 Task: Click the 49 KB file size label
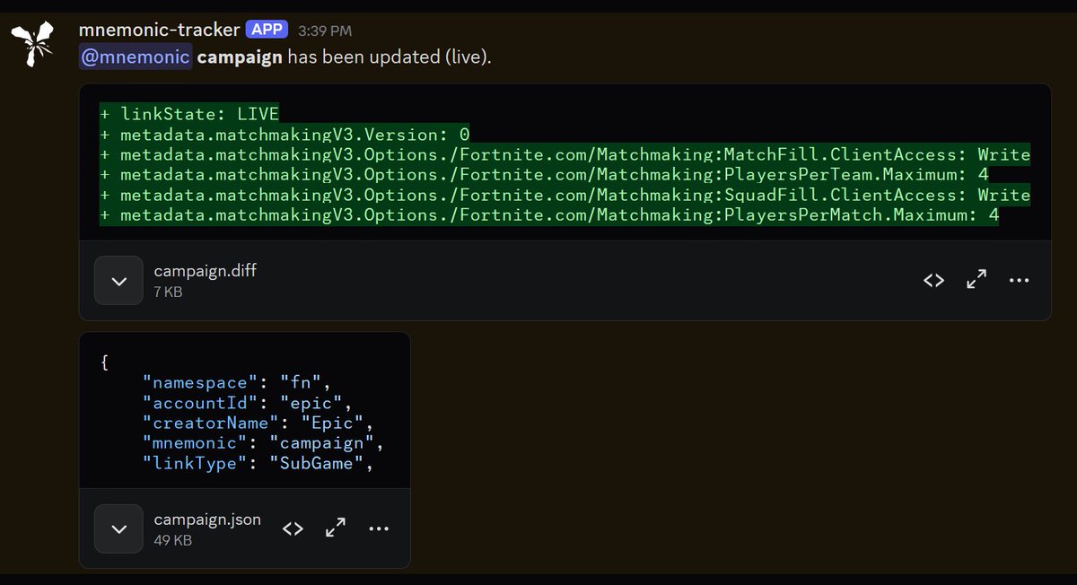click(172, 540)
